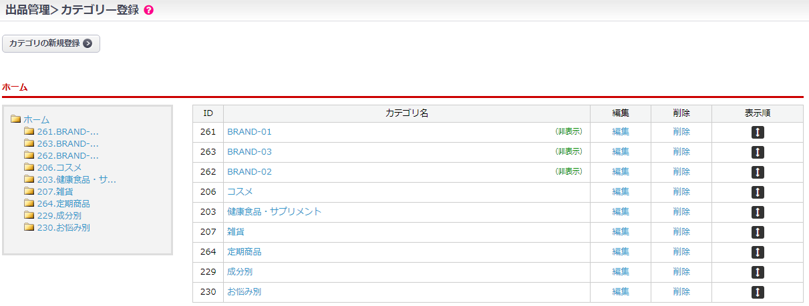This screenshot has height=306, width=809.
Task: Click 編集 for the 成分別 row
Action: (x=621, y=272)
